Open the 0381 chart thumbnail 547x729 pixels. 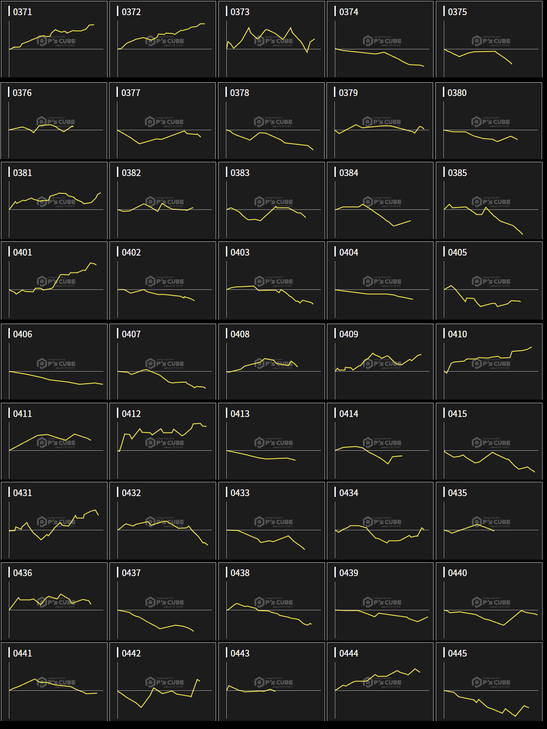[x=54, y=200]
